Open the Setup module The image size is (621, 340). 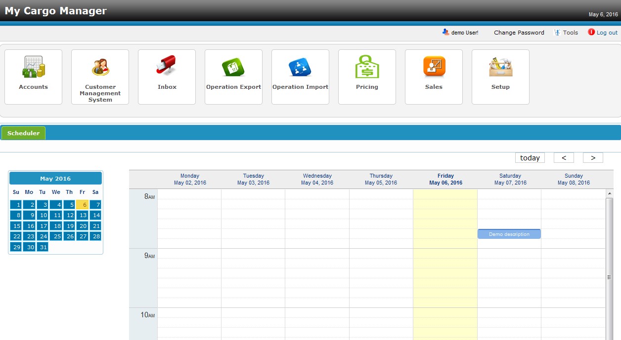(x=500, y=76)
